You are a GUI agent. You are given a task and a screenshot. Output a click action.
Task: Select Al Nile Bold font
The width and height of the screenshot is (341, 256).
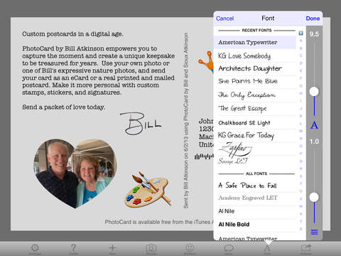click(255, 225)
